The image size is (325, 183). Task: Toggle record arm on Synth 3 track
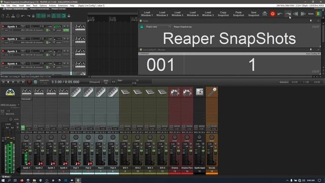tap(3, 51)
